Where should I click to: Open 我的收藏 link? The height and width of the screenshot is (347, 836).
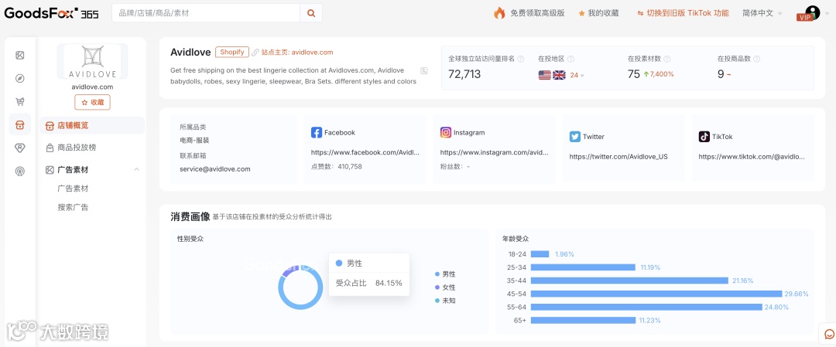(603, 13)
